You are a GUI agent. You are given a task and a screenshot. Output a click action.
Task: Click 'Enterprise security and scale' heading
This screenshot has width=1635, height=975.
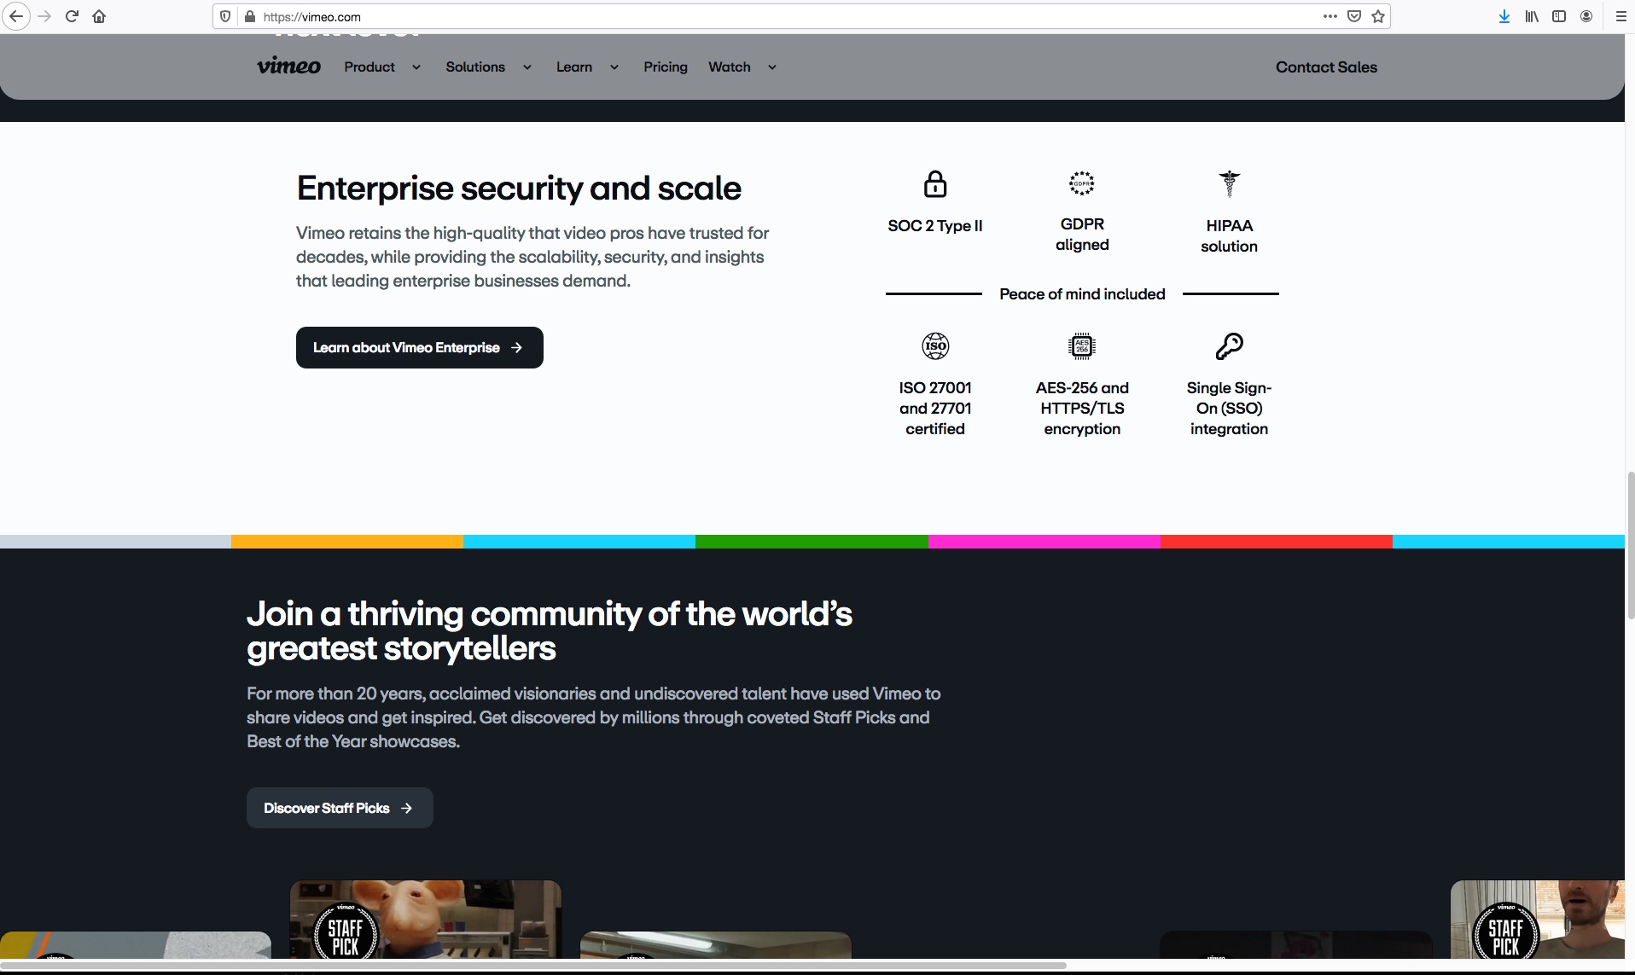[519, 188]
